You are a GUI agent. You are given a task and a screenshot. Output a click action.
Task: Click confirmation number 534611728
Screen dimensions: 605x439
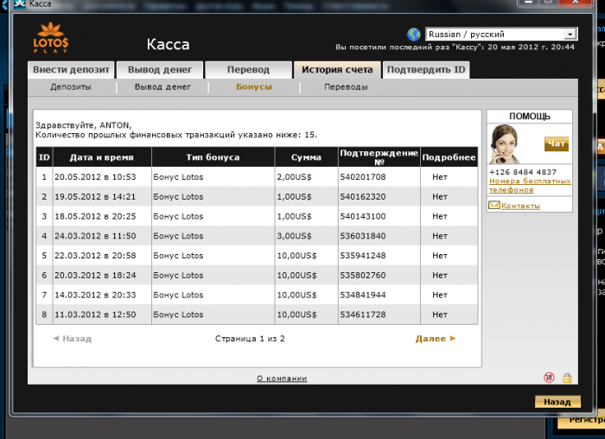pyautogui.click(x=363, y=315)
